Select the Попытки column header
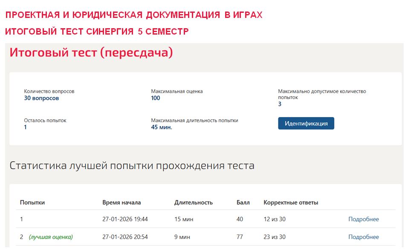The width and height of the screenshot is (405, 252). [32, 202]
